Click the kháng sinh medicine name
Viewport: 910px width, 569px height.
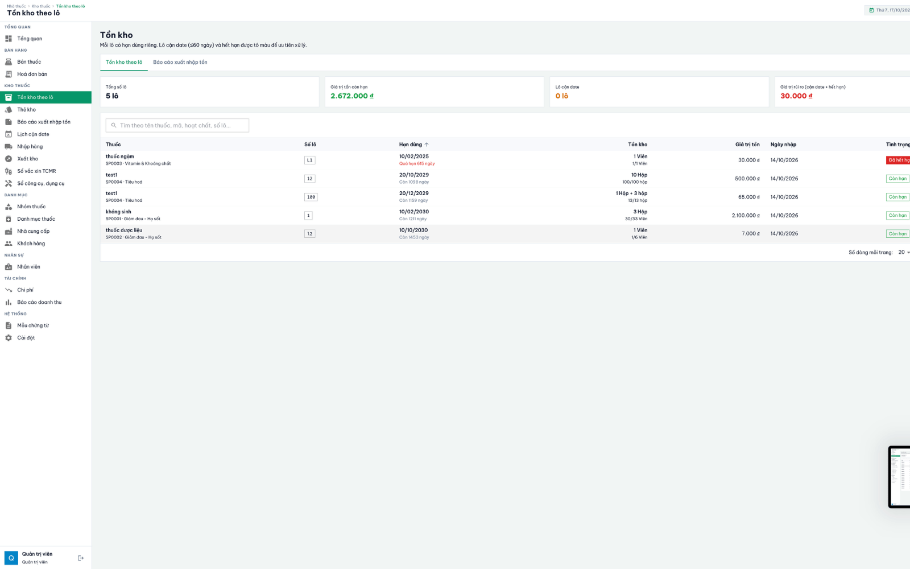click(118, 212)
